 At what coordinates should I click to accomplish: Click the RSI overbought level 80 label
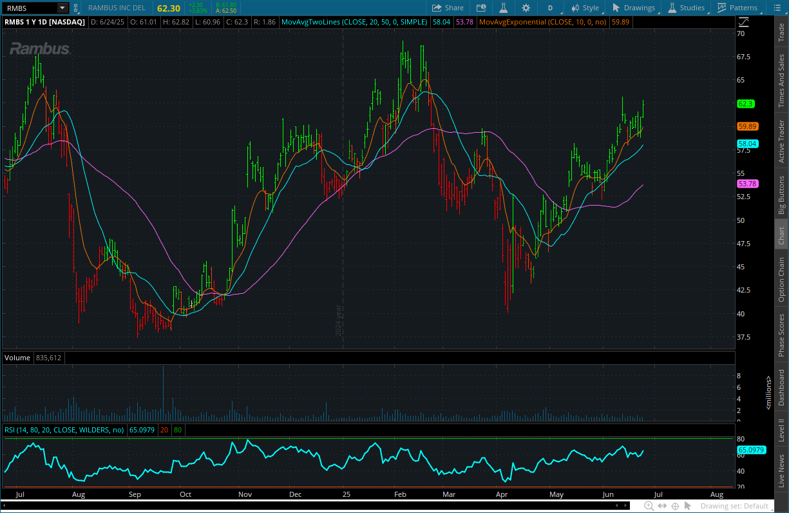(178, 429)
